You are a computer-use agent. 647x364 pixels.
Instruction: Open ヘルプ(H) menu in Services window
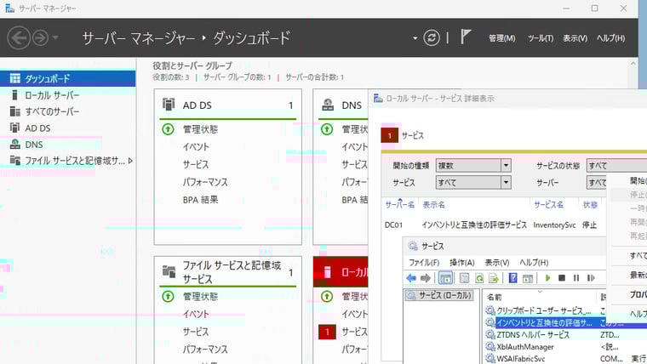tap(534, 263)
